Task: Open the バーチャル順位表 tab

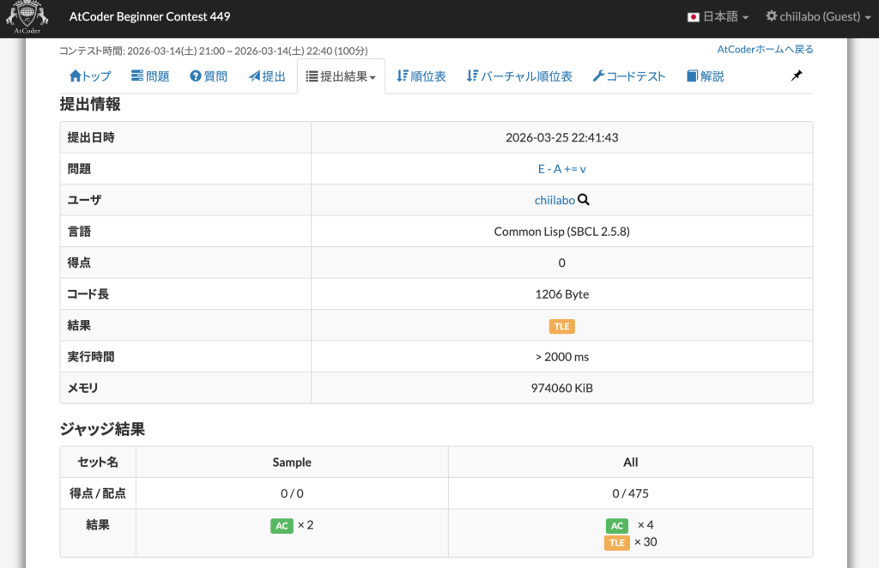Action: point(519,76)
